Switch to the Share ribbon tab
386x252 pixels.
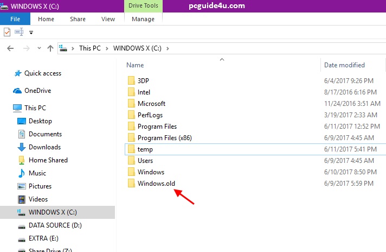pos(78,19)
